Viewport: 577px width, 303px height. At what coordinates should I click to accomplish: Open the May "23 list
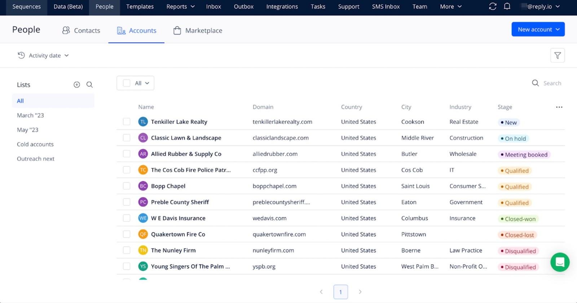click(x=27, y=130)
